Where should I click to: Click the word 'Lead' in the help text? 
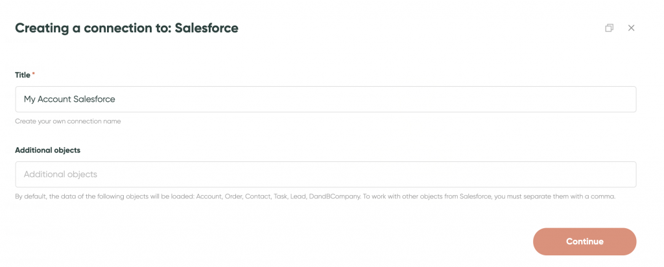pos(297,197)
